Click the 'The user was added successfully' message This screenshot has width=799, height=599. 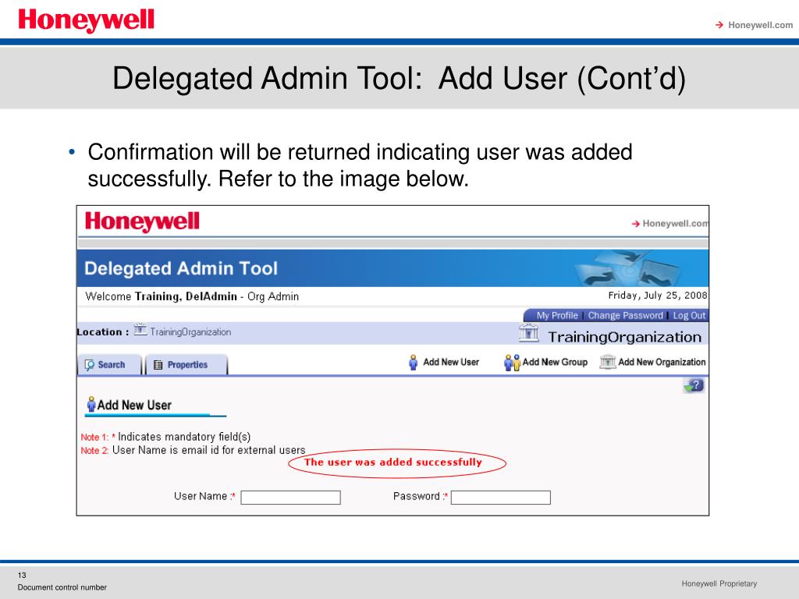tap(393, 463)
